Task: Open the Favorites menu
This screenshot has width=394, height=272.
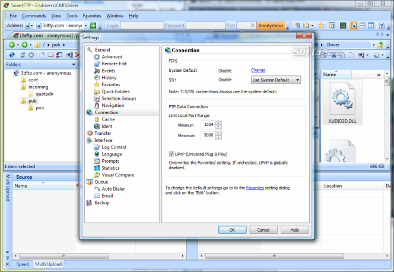Action: [x=92, y=16]
